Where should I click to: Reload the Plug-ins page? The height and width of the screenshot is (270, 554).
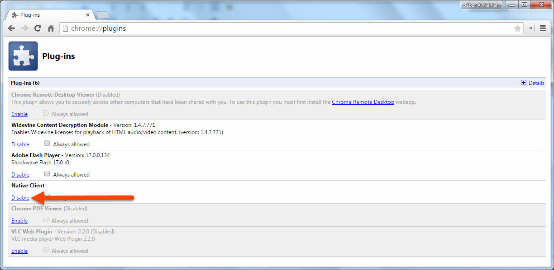coord(38,28)
